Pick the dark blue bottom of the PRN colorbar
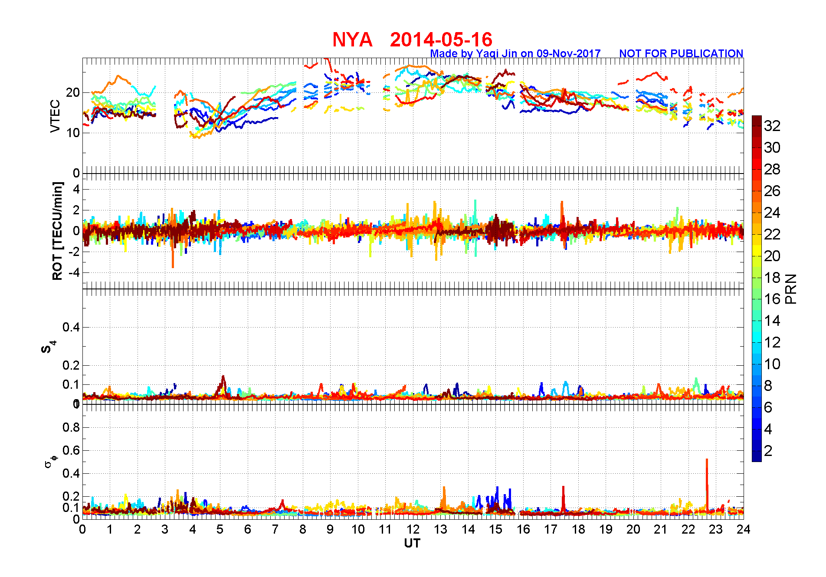This screenshot has height=577, width=826. [x=757, y=456]
